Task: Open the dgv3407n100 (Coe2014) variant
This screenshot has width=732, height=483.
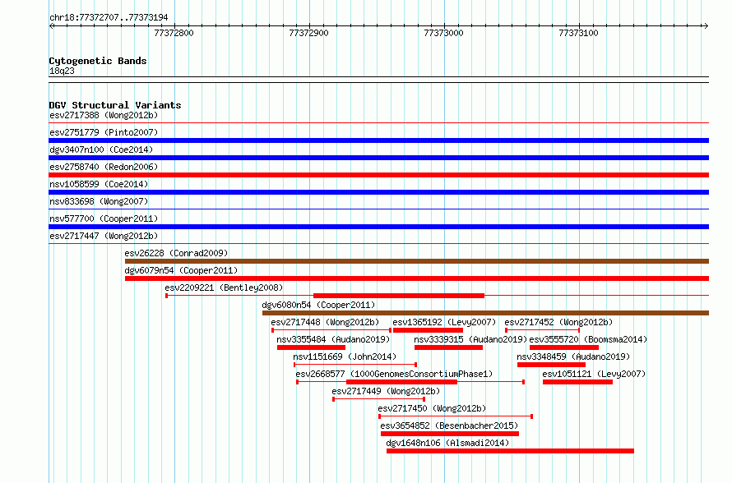Action: pyautogui.click(x=101, y=149)
